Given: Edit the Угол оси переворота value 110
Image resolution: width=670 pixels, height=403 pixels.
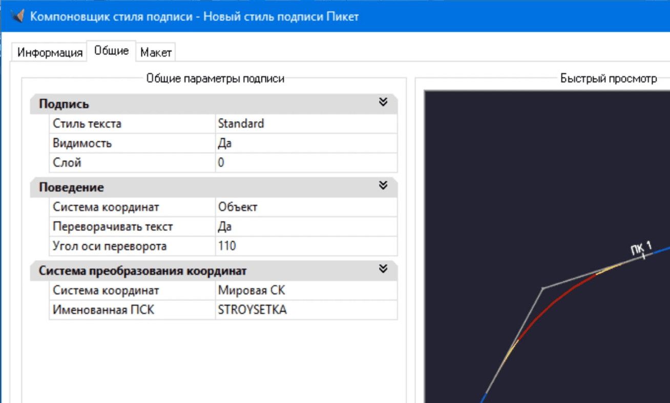Looking at the screenshot, I should pos(305,246).
